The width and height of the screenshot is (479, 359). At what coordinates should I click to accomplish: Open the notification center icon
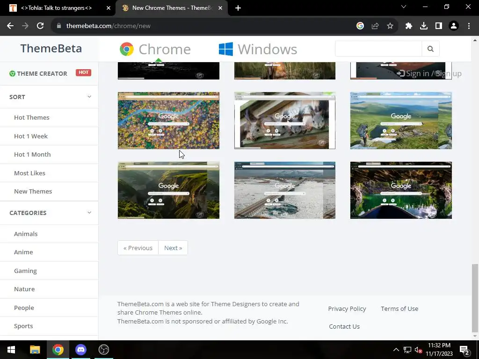click(464, 350)
